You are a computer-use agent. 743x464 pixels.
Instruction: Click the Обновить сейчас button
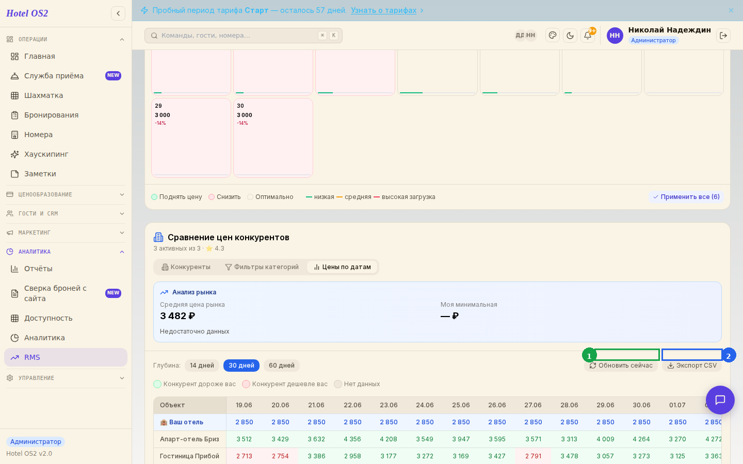pyautogui.click(x=621, y=366)
